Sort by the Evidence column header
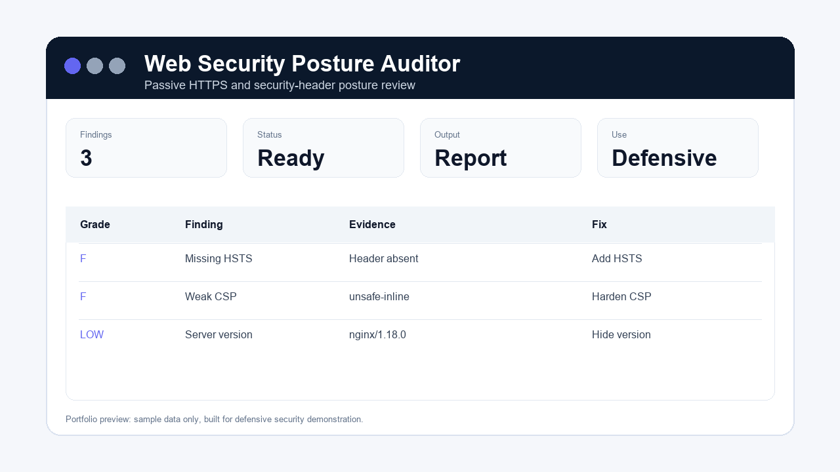The image size is (840, 472). pyautogui.click(x=372, y=225)
